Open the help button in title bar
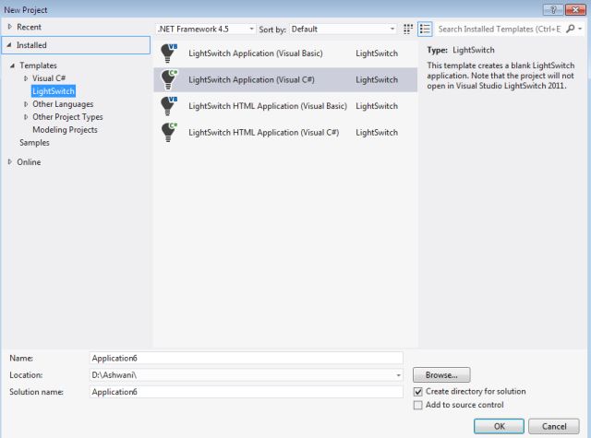This screenshot has width=591, height=438. pyautogui.click(x=553, y=10)
